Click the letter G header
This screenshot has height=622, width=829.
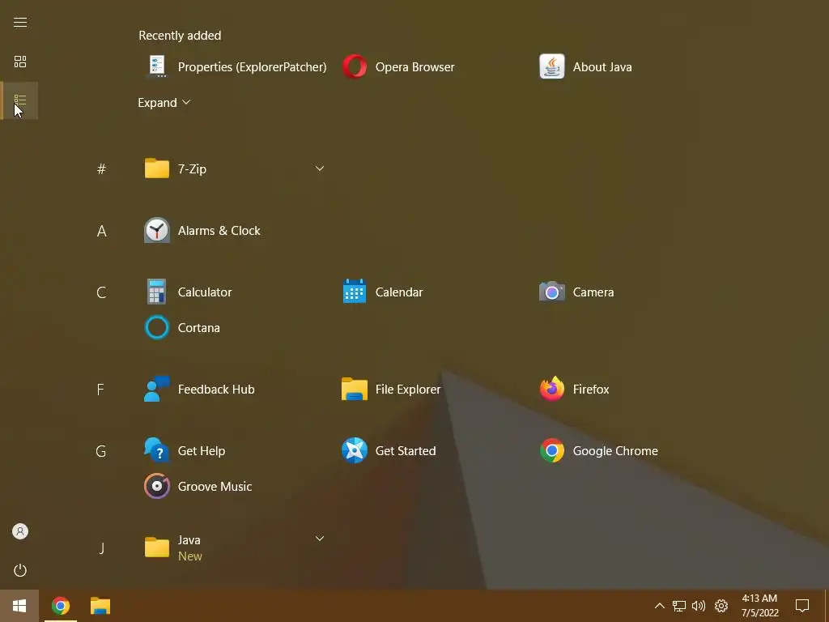click(101, 451)
